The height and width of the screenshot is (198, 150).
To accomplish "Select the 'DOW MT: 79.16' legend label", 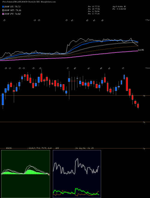I will click(12, 10).
